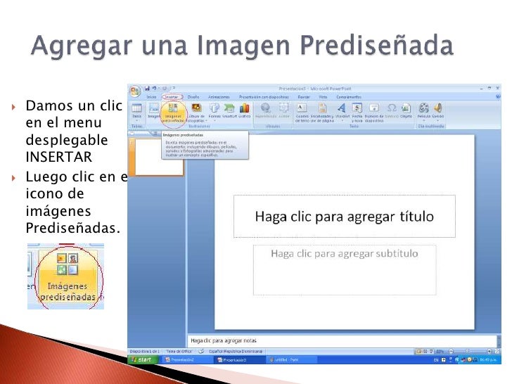The width and height of the screenshot is (512, 384).
Task: Save with the quick access floppy icon
Action: point(147,88)
